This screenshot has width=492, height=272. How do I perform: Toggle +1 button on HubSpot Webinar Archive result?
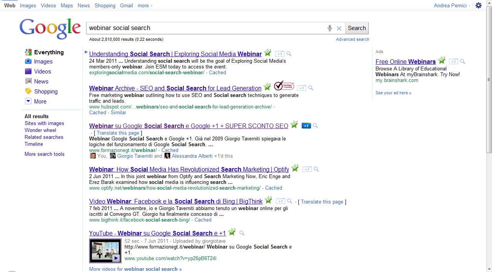point(302,88)
